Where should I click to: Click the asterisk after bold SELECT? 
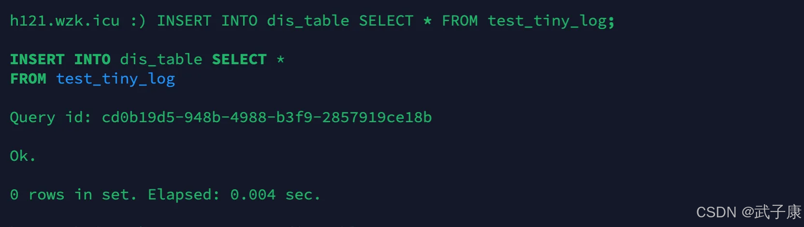pos(280,60)
